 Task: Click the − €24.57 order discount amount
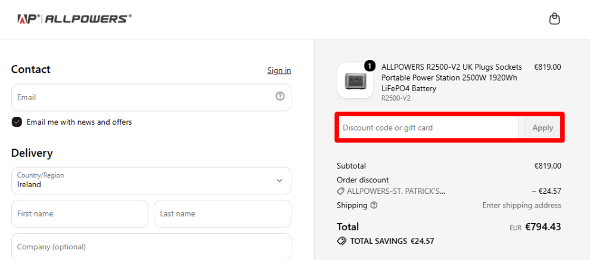click(x=546, y=191)
